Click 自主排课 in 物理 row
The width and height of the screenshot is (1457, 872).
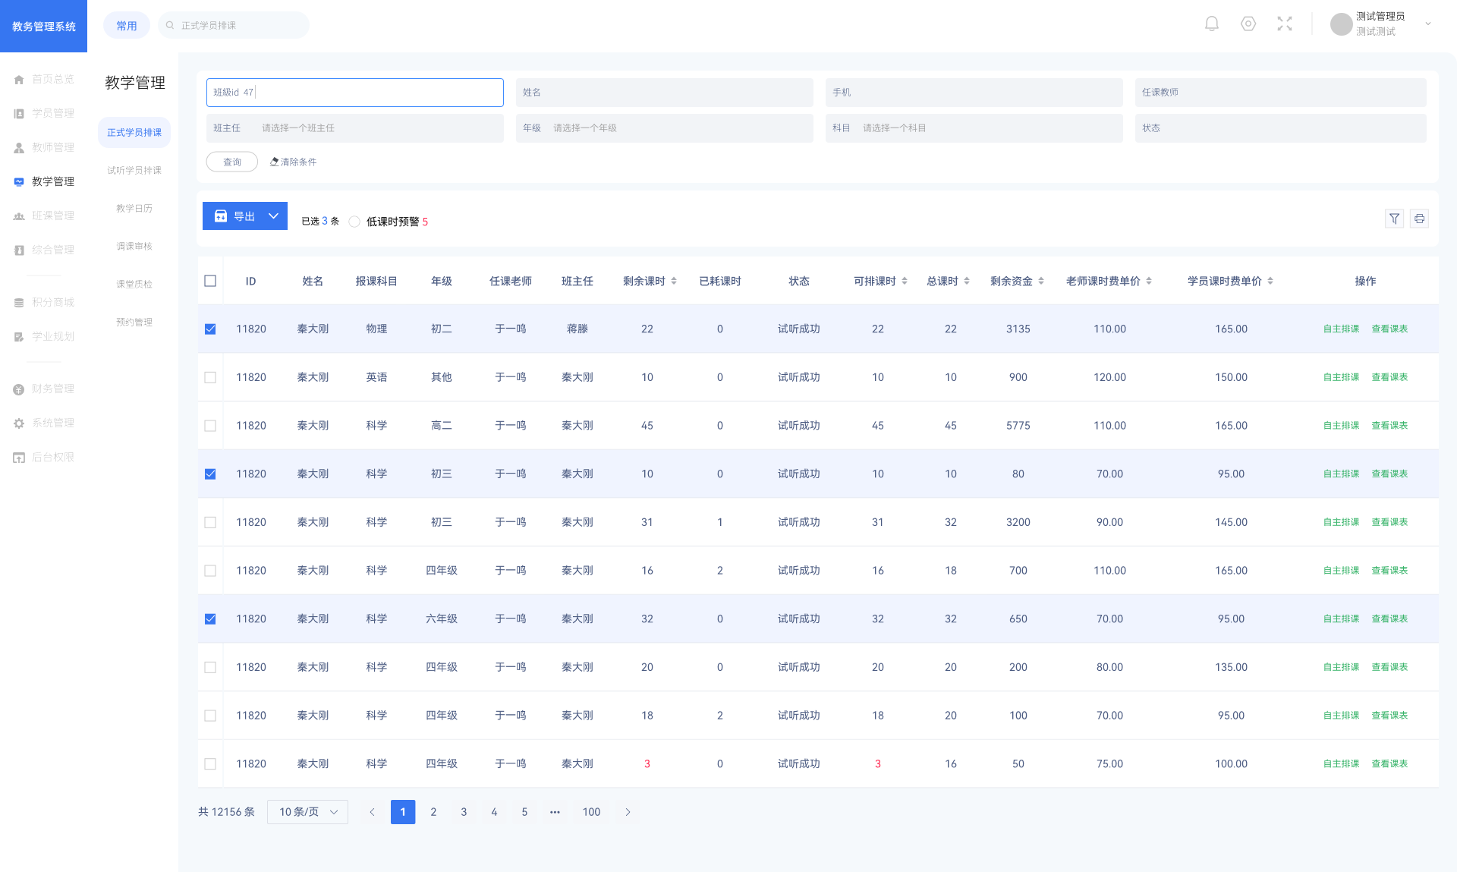(x=1341, y=329)
